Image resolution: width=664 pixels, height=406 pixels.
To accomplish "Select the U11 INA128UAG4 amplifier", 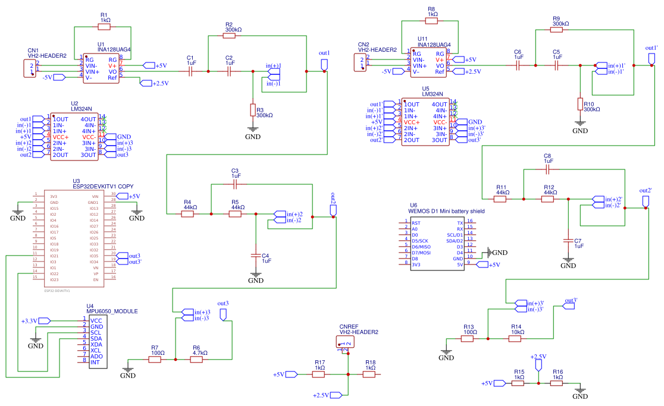I will tap(428, 62).
